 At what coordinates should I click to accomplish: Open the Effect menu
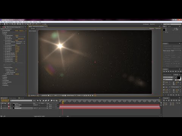pos(20,22)
